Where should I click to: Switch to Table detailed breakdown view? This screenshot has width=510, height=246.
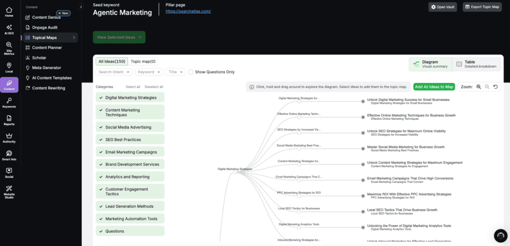point(477,64)
